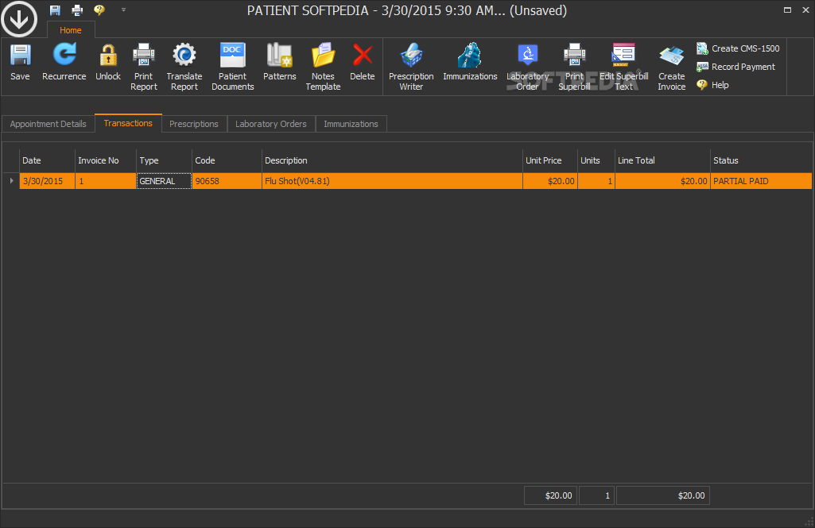The height and width of the screenshot is (528, 815).
Task: Click the Units footer total box
Action: 596,495
